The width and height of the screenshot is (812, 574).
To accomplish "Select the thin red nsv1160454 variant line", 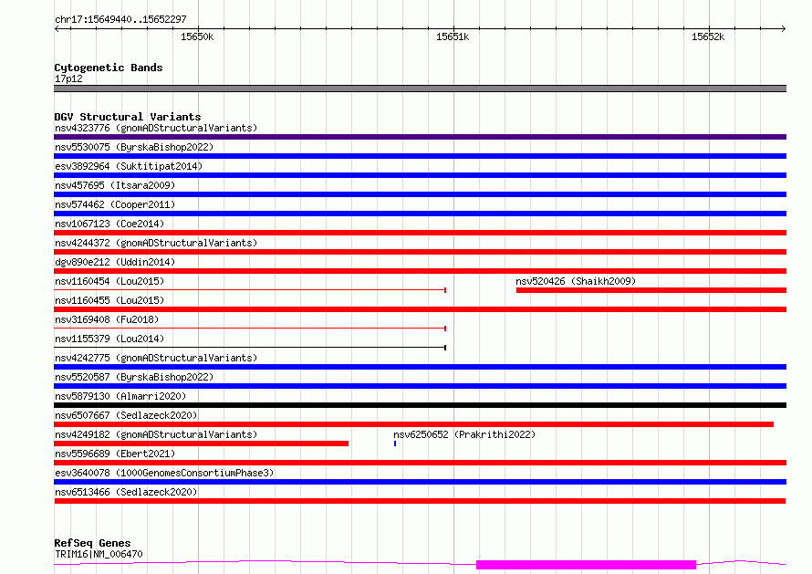I will [x=250, y=290].
